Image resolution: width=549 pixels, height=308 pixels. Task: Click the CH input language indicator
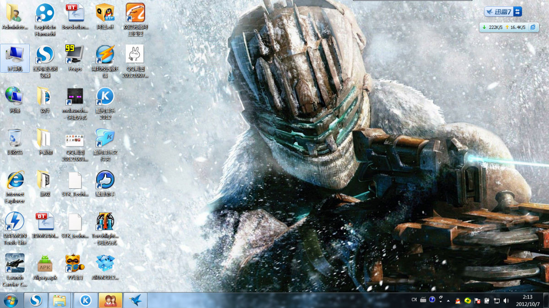(x=414, y=300)
